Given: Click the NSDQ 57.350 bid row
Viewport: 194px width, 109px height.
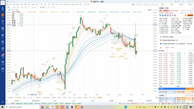Looking at the screenshot, I should pyautogui.click(x=167, y=92).
